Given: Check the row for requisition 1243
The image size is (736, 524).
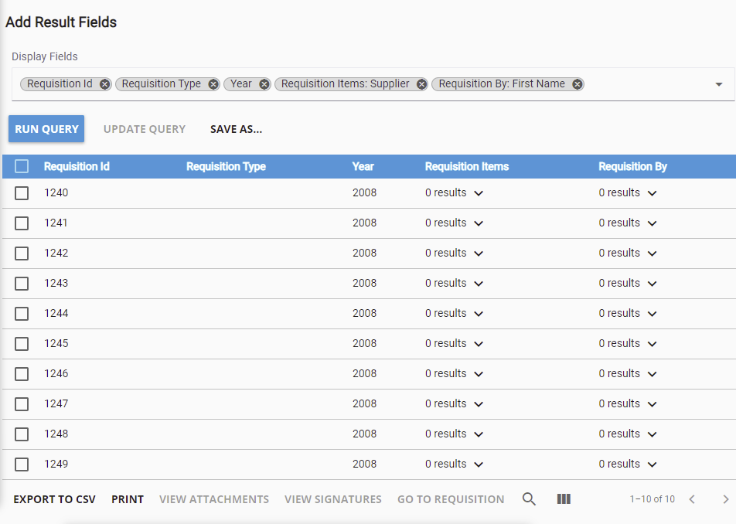Looking at the screenshot, I should click(22, 284).
